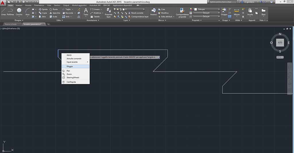Click the Gruppo tool

[x=224, y=11]
